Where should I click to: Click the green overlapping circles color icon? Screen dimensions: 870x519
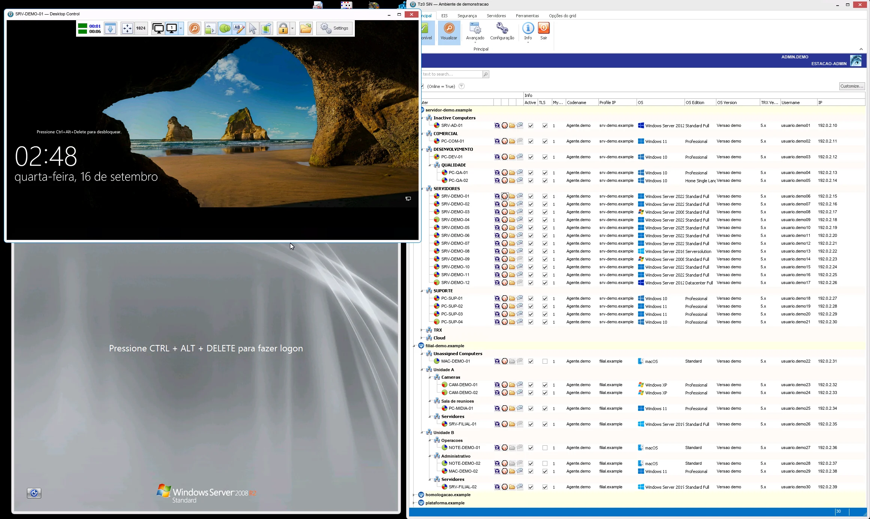point(225,28)
